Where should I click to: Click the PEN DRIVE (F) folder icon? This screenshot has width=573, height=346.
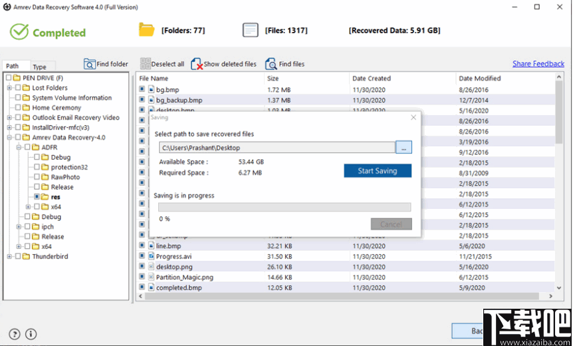tap(17, 78)
